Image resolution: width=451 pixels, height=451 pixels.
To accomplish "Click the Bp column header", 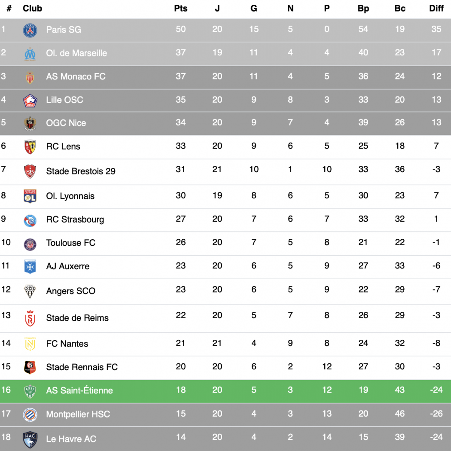I will coord(363,8).
